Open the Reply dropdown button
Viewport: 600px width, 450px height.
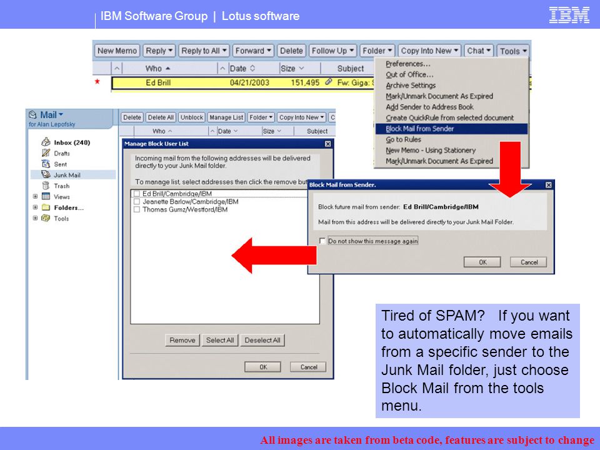coord(159,51)
